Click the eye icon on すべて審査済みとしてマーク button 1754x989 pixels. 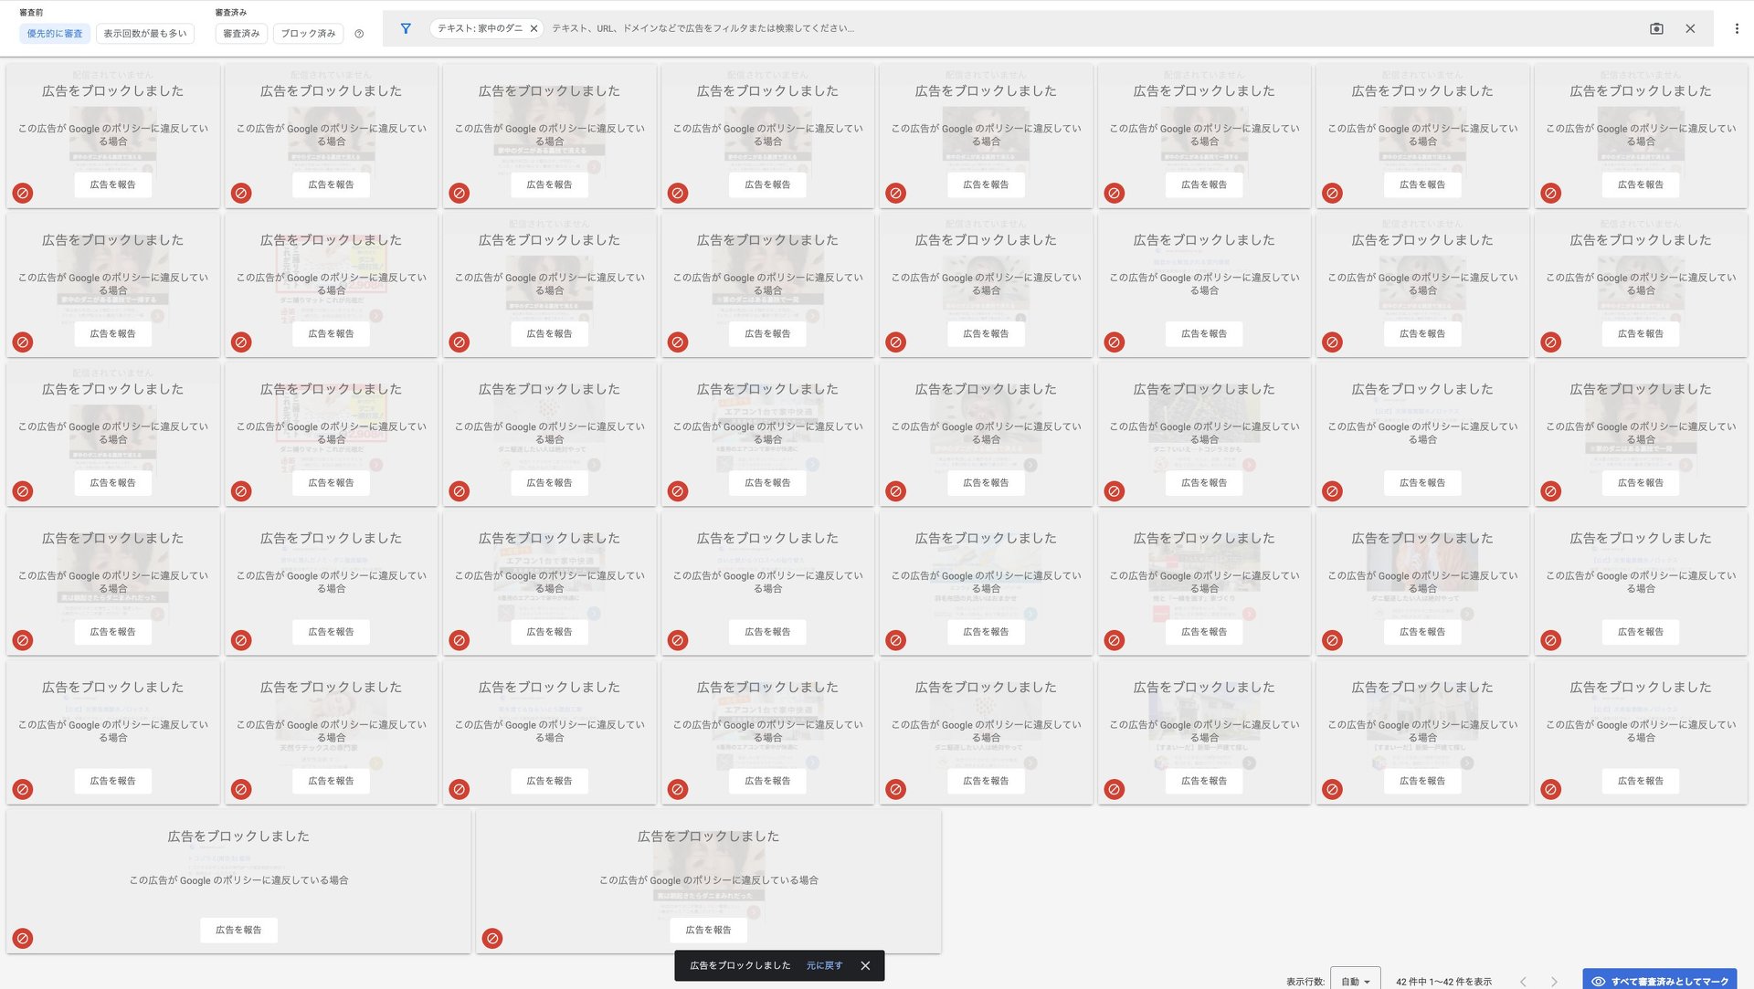tap(1599, 981)
